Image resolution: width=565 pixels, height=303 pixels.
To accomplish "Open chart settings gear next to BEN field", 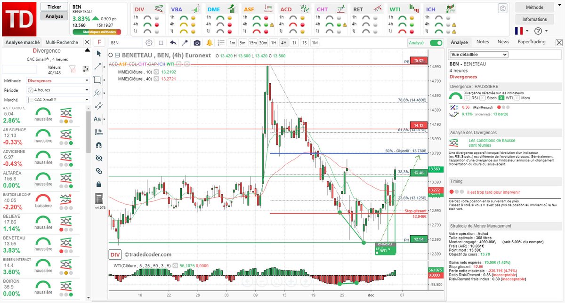I will pos(149,42).
